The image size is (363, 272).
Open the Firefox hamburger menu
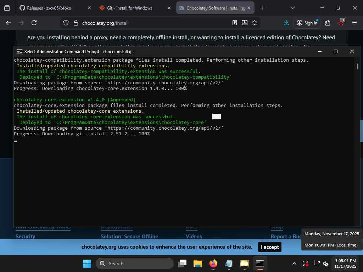[x=354, y=23]
